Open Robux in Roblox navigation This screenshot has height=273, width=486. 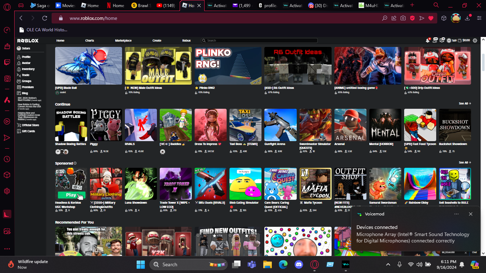point(186,41)
